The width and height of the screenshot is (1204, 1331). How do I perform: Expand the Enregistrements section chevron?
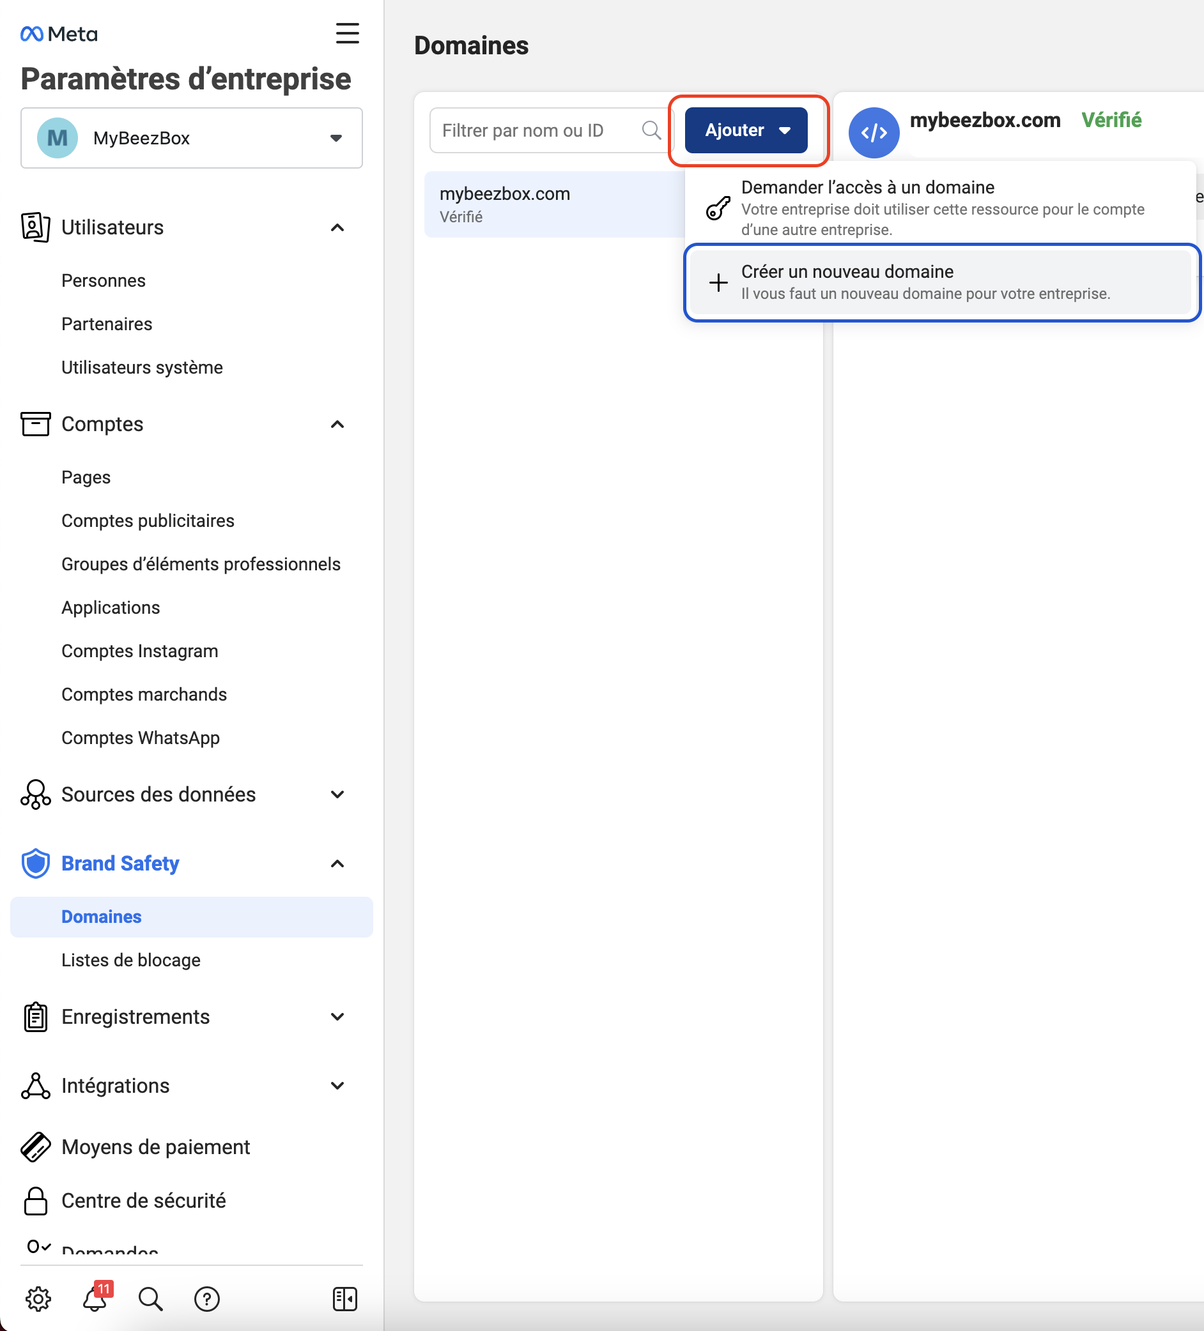337,1017
